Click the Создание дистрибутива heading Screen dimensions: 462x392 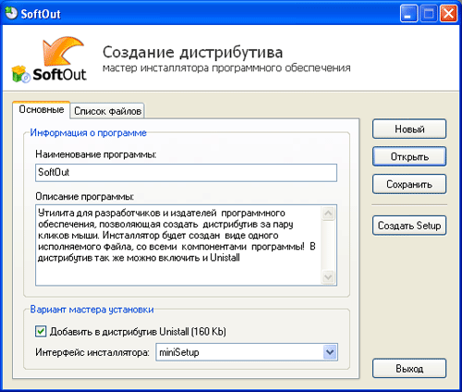pos(193,52)
